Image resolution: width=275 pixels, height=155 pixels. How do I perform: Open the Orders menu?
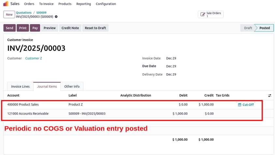point(29,4)
